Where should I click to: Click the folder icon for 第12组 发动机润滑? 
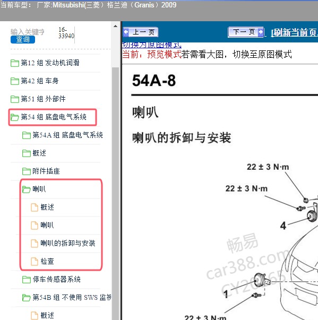[15, 63]
